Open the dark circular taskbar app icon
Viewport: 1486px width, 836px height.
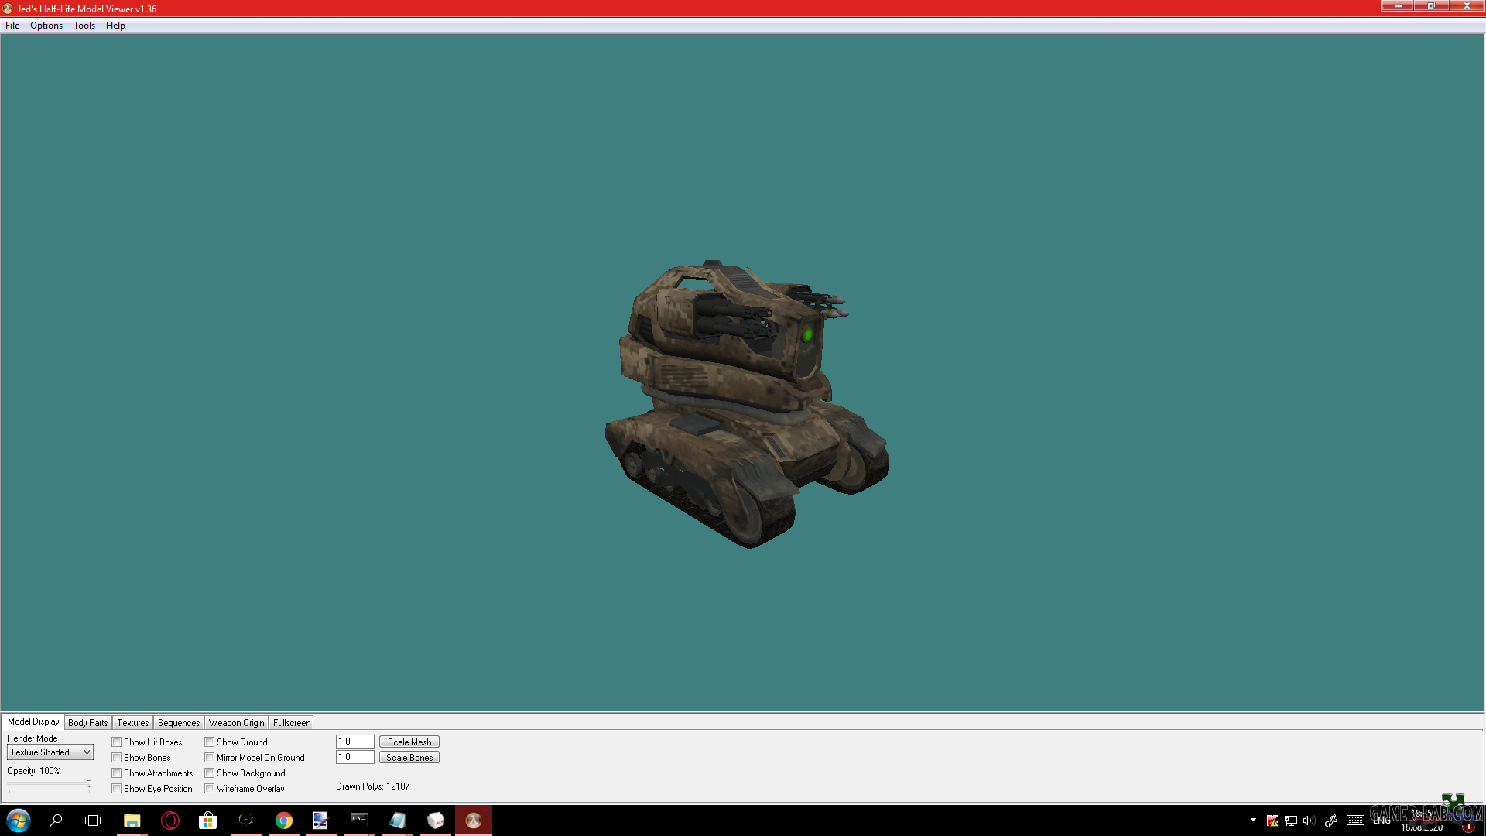[245, 821]
